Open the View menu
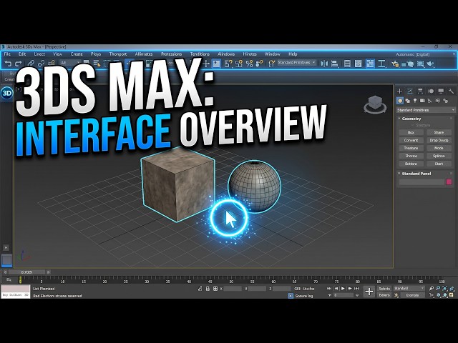The width and height of the screenshot is (458, 343). pyautogui.click(x=57, y=54)
